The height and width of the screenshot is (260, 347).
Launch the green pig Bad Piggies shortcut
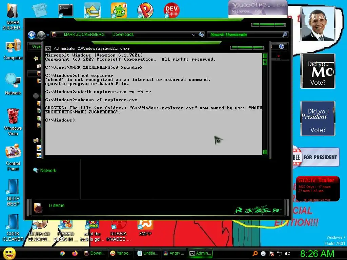click(x=119, y=10)
